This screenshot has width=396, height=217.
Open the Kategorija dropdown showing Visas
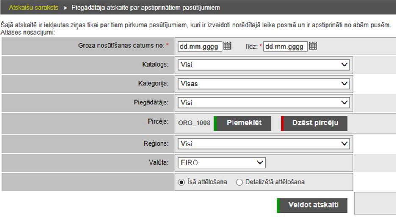[x=263, y=84]
